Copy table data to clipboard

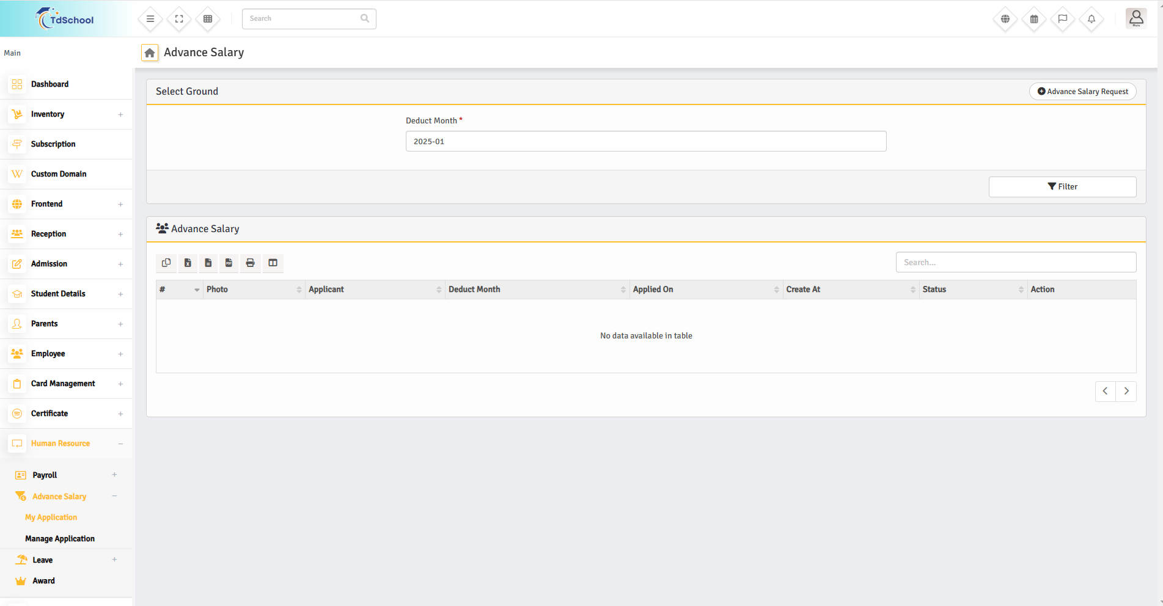(x=166, y=263)
